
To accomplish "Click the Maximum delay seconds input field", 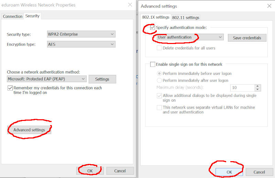I will (x=243, y=88).
